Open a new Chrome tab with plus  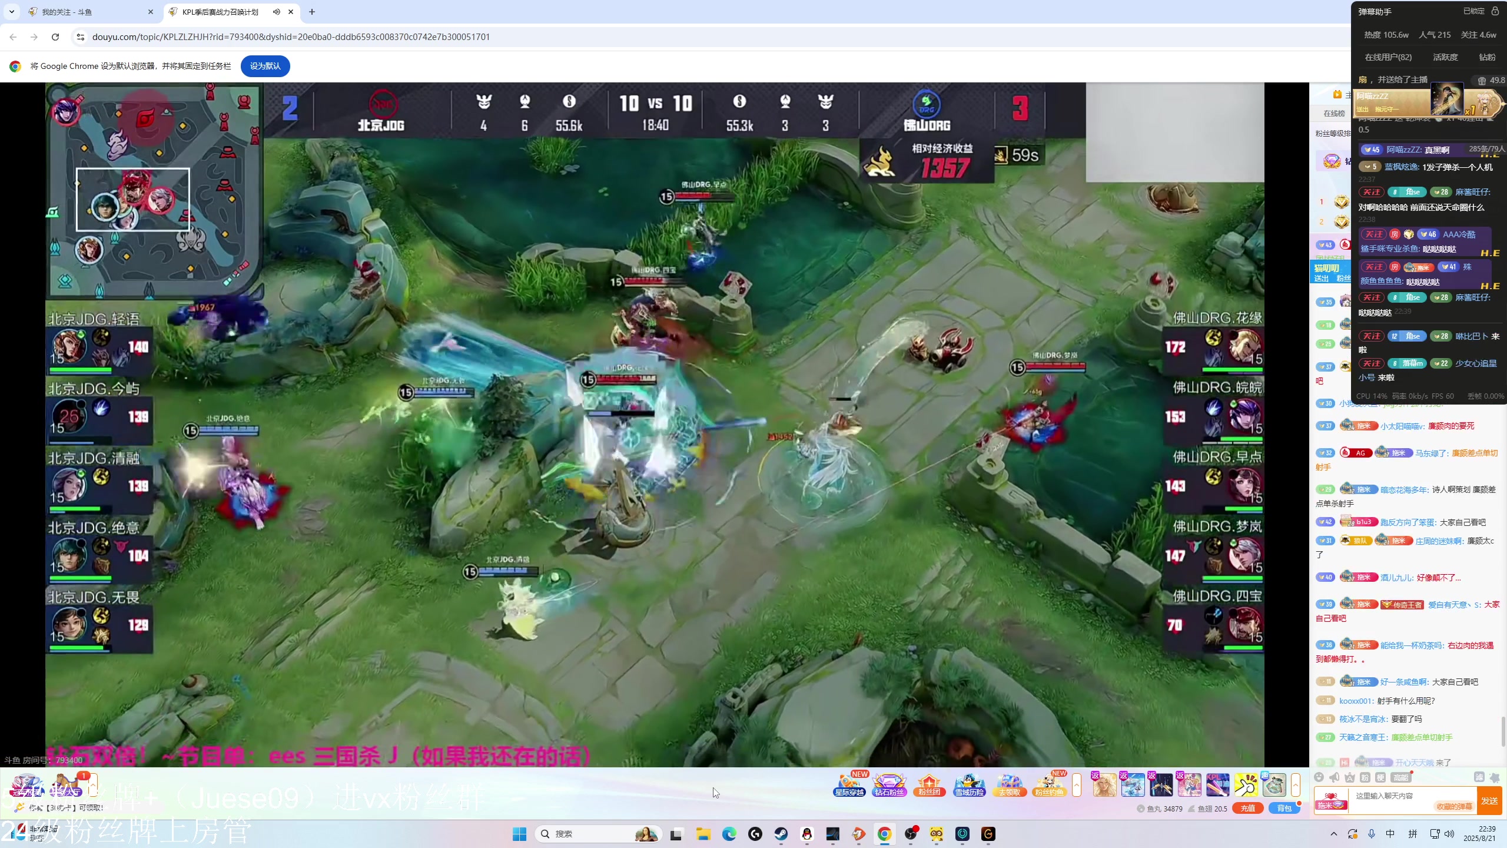click(x=312, y=12)
